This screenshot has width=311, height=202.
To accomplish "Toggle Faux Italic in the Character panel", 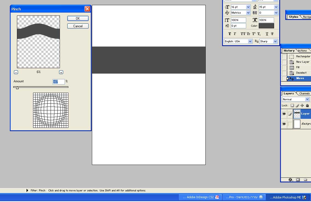I will click(x=235, y=34).
